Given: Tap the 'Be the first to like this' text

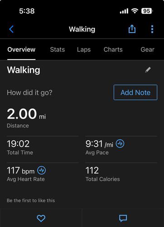Looking at the screenshot, I should pos(31,201).
